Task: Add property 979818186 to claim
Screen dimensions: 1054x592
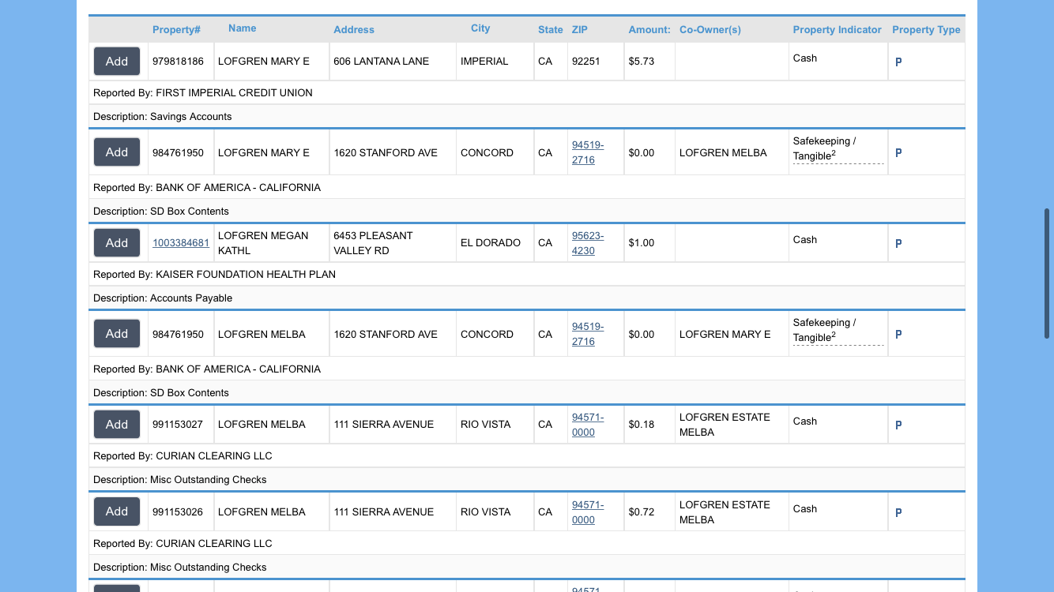Action: [117, 62]
